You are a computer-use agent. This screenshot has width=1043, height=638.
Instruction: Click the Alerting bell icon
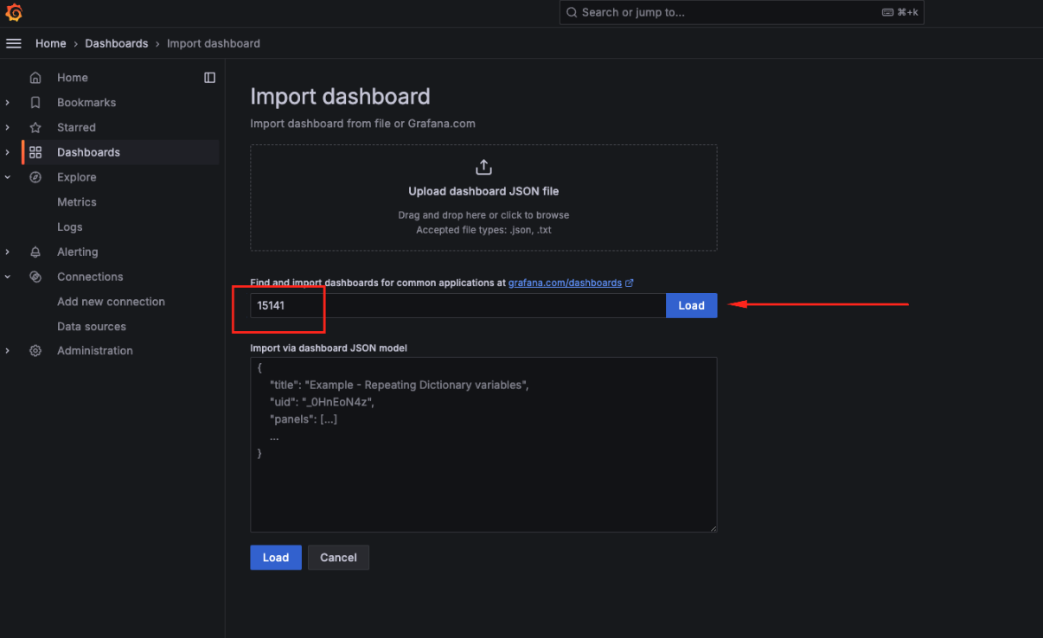coord(35,252)
